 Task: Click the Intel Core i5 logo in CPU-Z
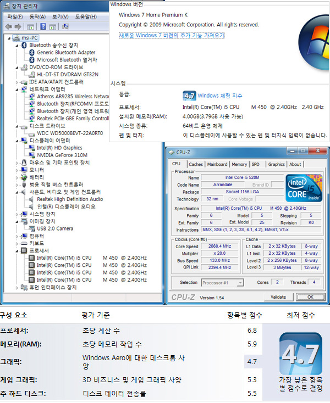tap(304, 188)
